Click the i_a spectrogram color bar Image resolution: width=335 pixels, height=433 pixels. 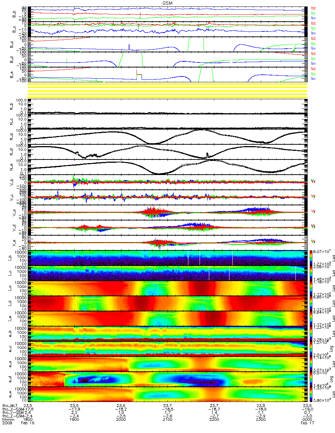311,288
